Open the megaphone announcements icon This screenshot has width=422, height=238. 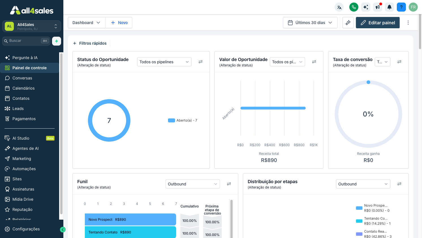[x=378, y=7]
